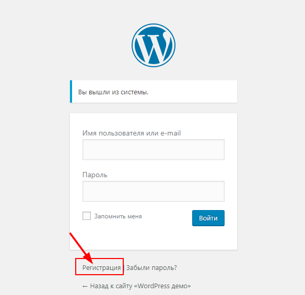Click the Войти button
The width and height of the screenshot is (305, 295).
click(x=208, y=218)
